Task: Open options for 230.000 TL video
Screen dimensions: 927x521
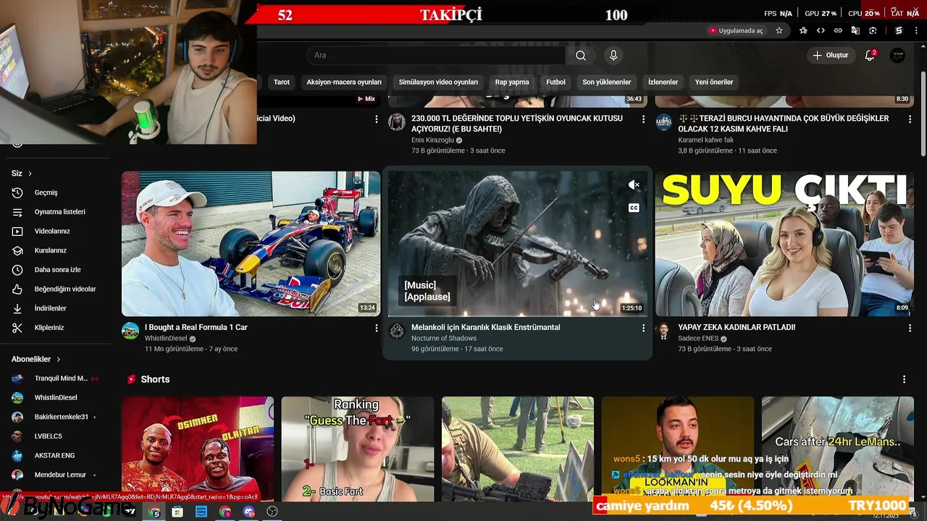Action: [643, 119]
